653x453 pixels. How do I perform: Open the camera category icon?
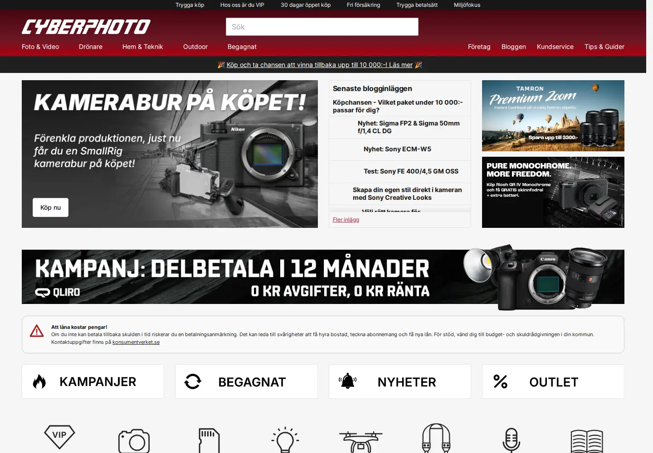point(134,441)
